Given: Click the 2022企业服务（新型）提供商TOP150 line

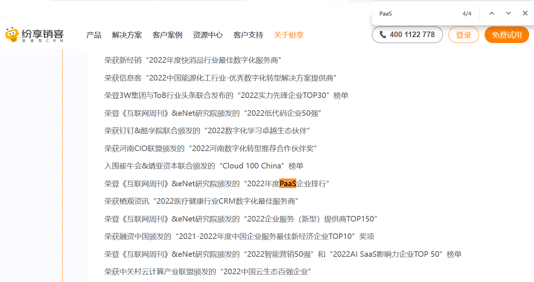Looking at the screenshot, I should [x=241, y=219].
